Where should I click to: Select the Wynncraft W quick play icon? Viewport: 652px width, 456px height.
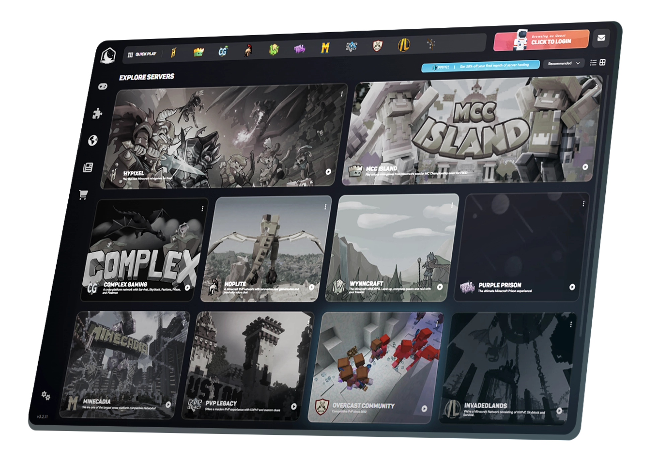point(274,49)
